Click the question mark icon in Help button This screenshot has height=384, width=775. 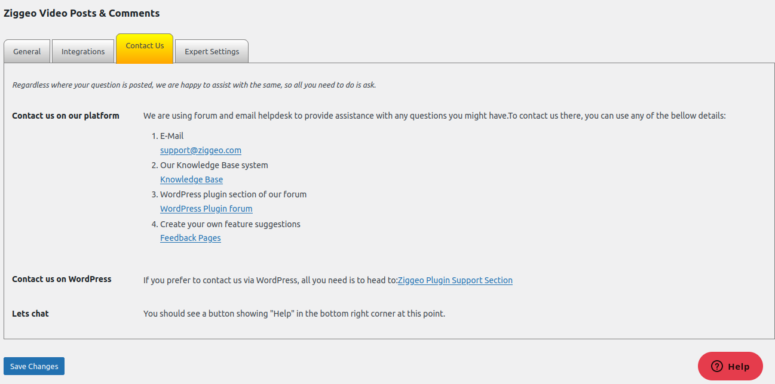point(716,366)
